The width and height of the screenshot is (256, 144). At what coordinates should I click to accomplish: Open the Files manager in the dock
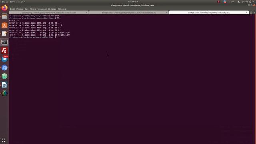point(4,16)
